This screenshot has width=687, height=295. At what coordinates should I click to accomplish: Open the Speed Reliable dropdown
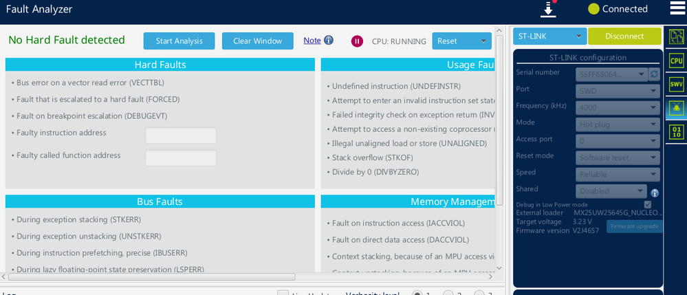point(618,174)
